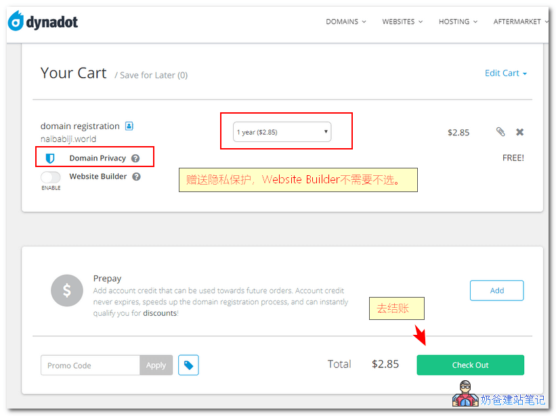Remove the domain with the X icon
The image size is (556, 416).
pyautogui.click(x=519, y=132)
